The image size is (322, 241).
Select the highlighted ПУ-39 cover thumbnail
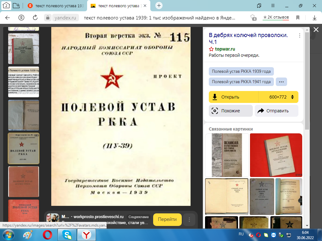[x=24, y=148]
